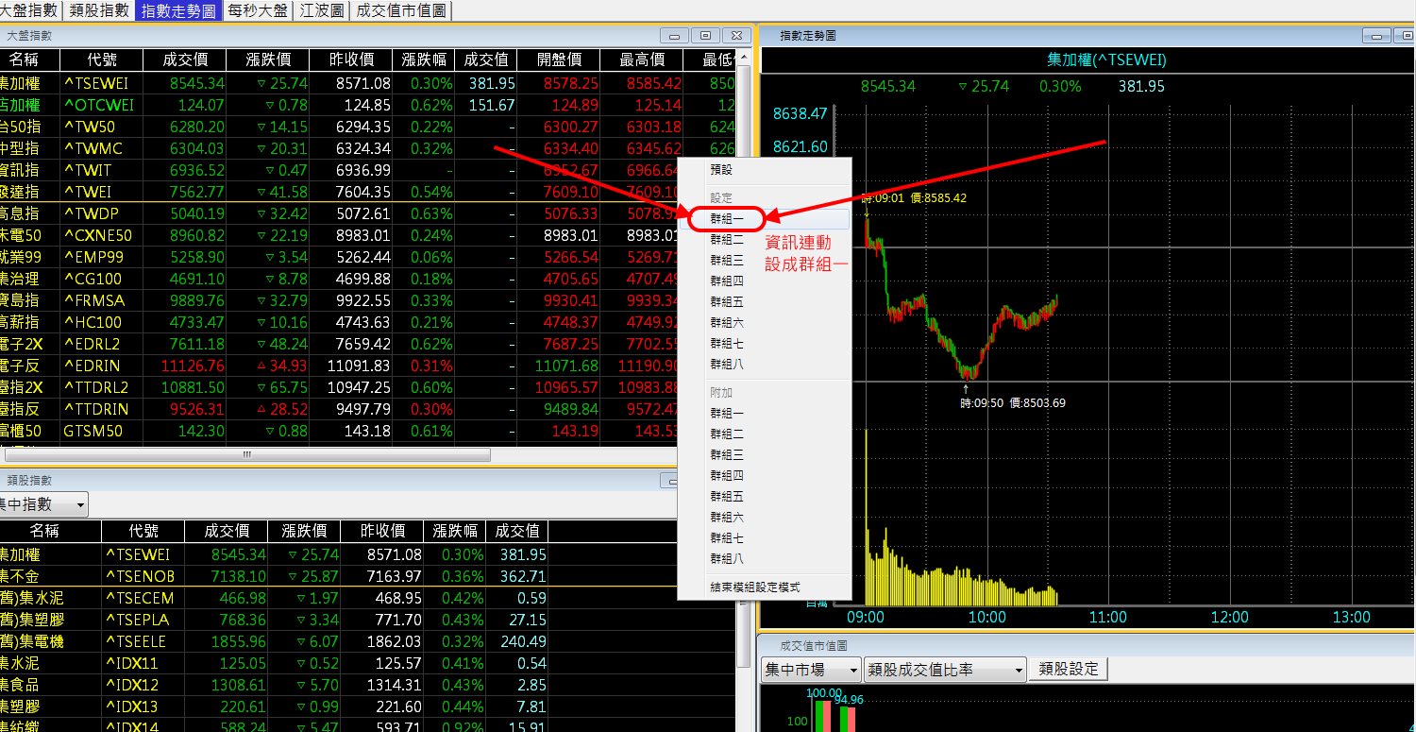The image size is (1416, 732).
Task: Select 群組一 under 設定 in context menu
Action: (x=727, y=218)
